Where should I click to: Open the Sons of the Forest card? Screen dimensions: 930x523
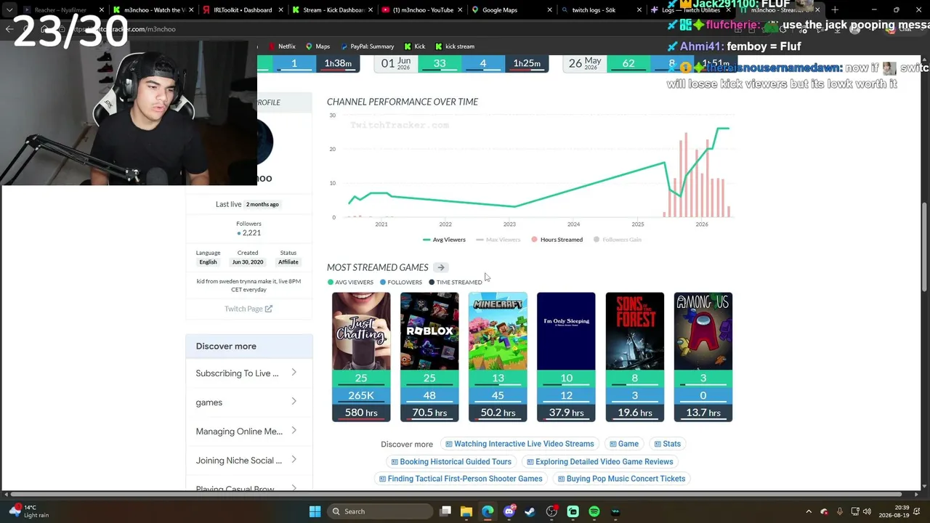pos(635,357)
